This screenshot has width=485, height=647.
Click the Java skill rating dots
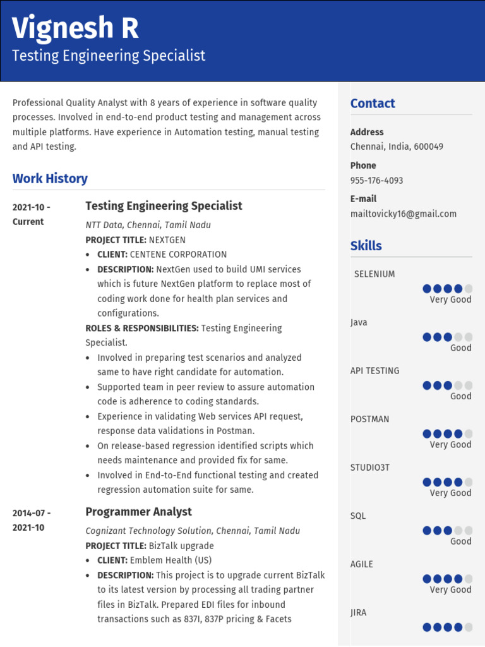click(447, 337)
